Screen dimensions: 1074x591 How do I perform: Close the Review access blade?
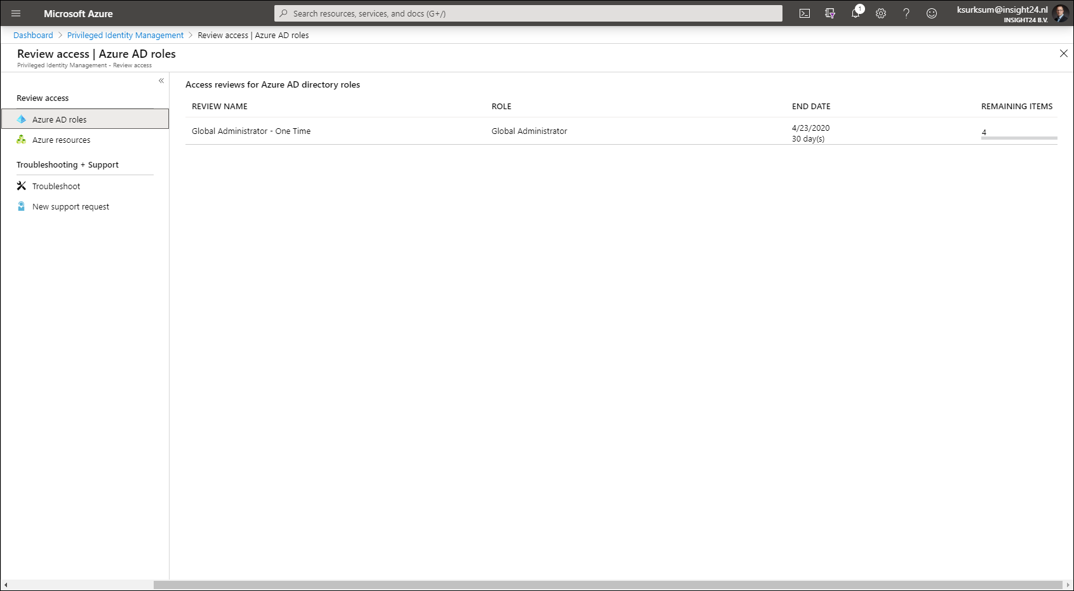point(1064,54)
